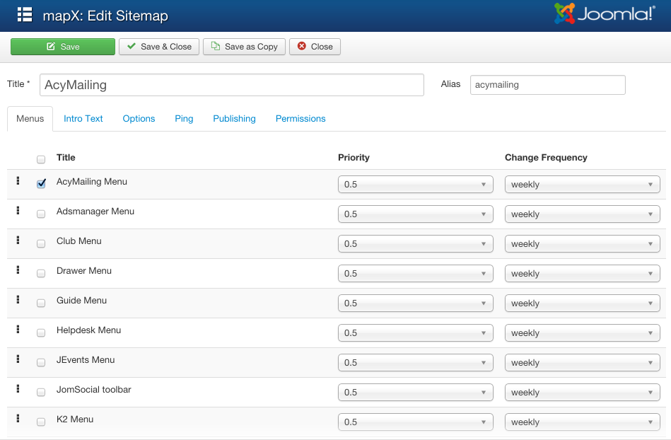Check the JomSocial toolbar checkbox

click(x=41, y=392)
